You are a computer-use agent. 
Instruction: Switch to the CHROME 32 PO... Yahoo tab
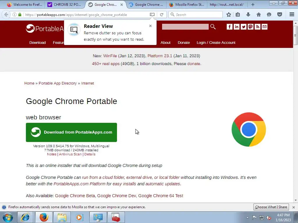(x=64, y=5)
